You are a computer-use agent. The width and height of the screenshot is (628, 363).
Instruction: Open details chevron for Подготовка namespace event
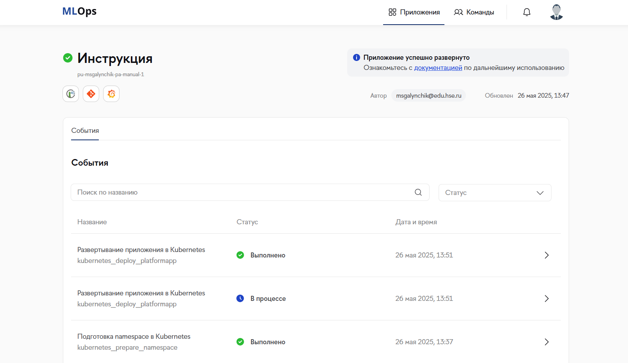[546, 342]
